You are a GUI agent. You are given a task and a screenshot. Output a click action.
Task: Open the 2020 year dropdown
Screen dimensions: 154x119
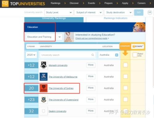coord(31,55)
